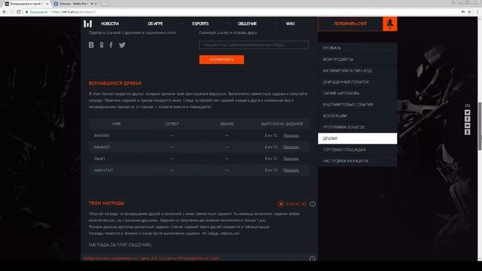Click the saved password key icon

point(463,12)
